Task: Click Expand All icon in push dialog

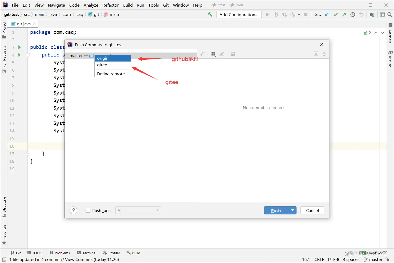Action: 316,54
